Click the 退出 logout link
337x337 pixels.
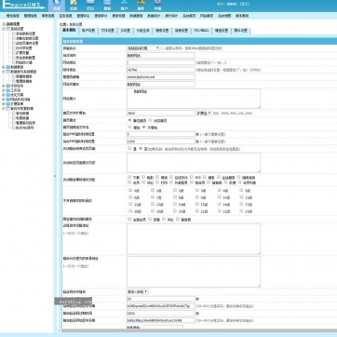(245, 4)
